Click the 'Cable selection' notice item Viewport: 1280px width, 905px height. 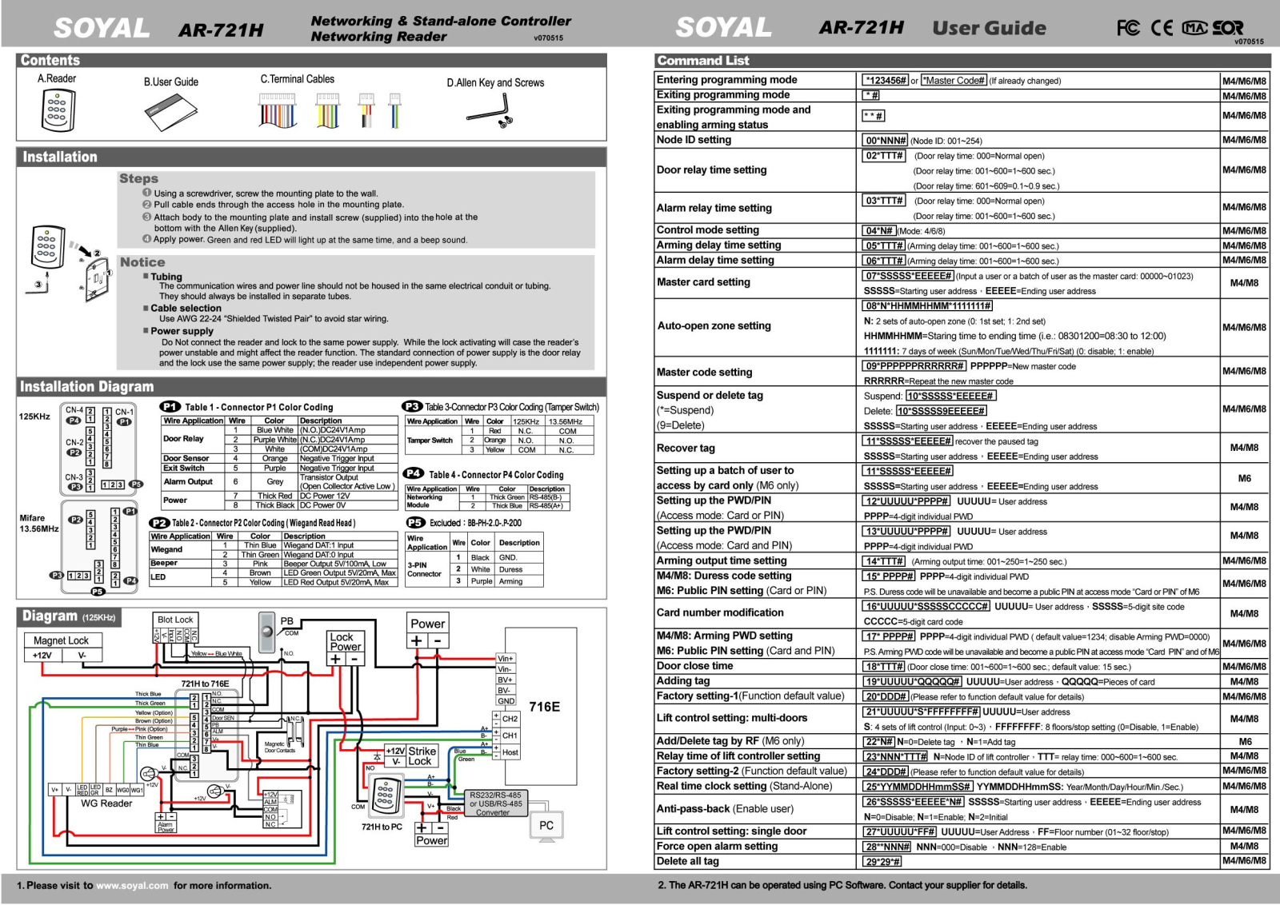click(186, 309)
